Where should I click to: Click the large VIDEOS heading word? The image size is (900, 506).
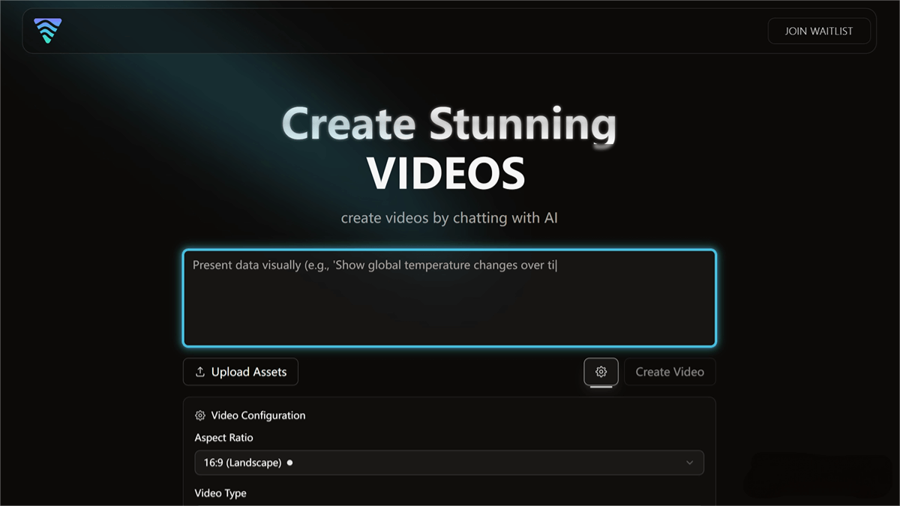445,173
